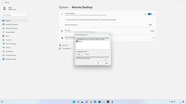186x104 pixels.
Task: Click the Gaming controller icon
Action: click(x=3, y=47)
